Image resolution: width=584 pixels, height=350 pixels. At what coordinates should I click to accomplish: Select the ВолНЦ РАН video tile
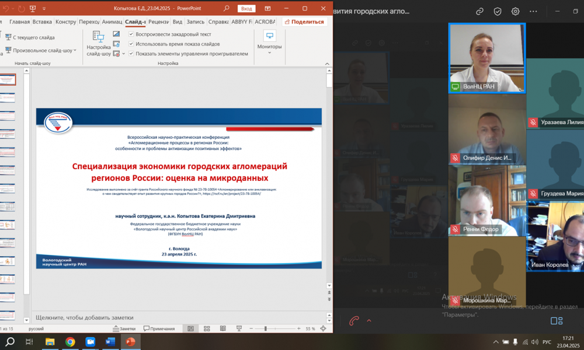pos(487,58)
